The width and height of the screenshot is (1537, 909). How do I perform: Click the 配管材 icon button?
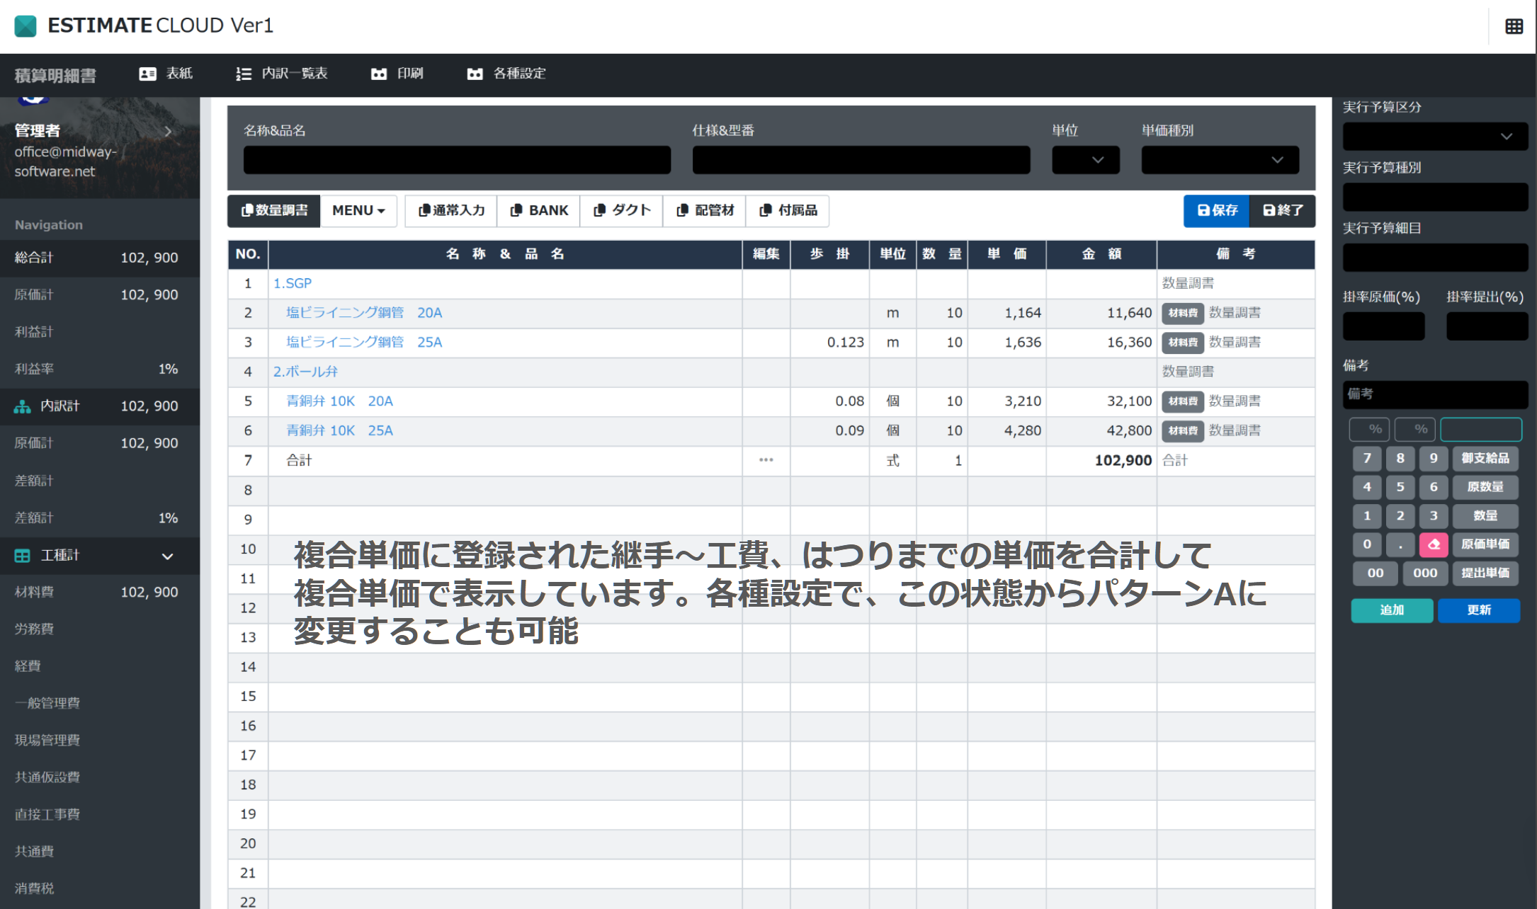(703, 210)
